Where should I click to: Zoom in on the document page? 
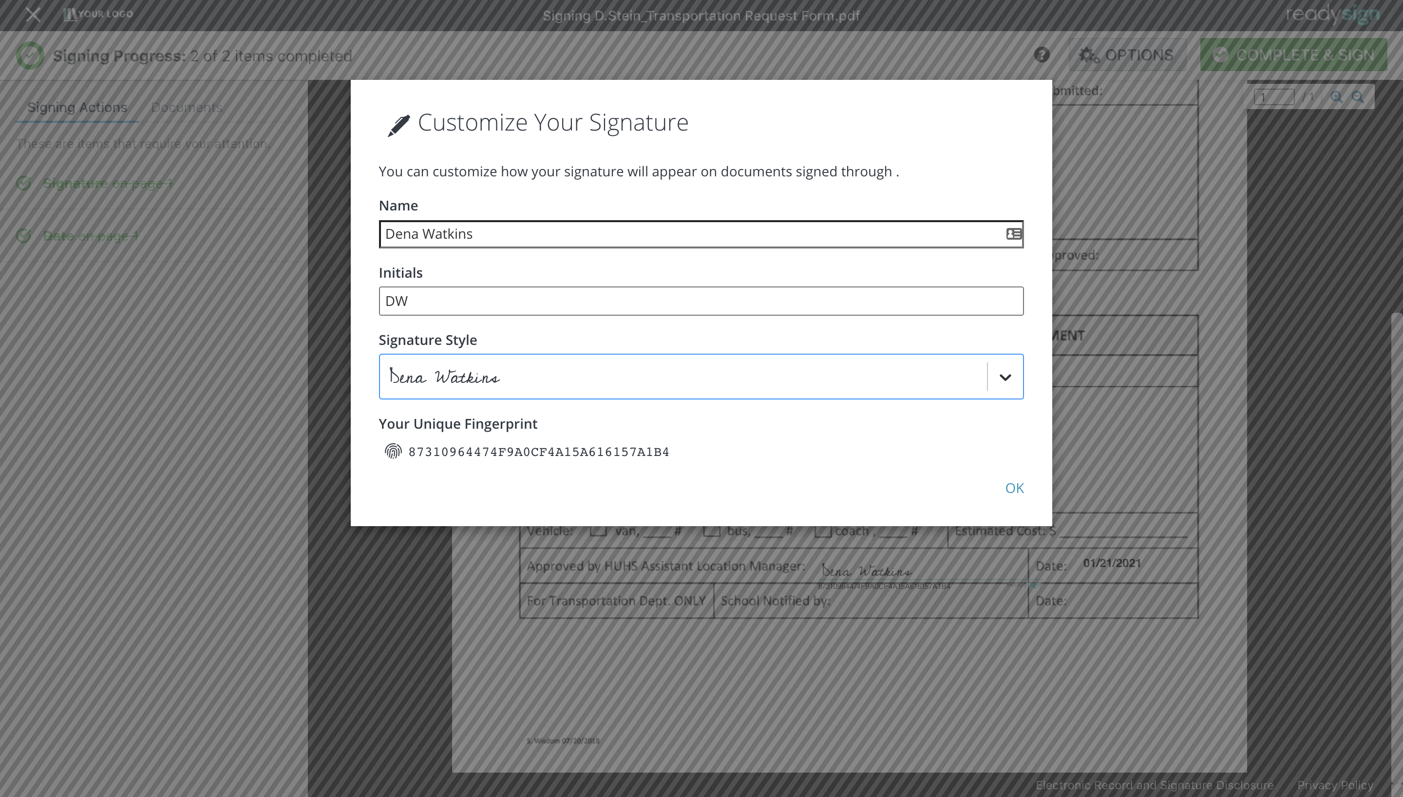(1336, 97)
